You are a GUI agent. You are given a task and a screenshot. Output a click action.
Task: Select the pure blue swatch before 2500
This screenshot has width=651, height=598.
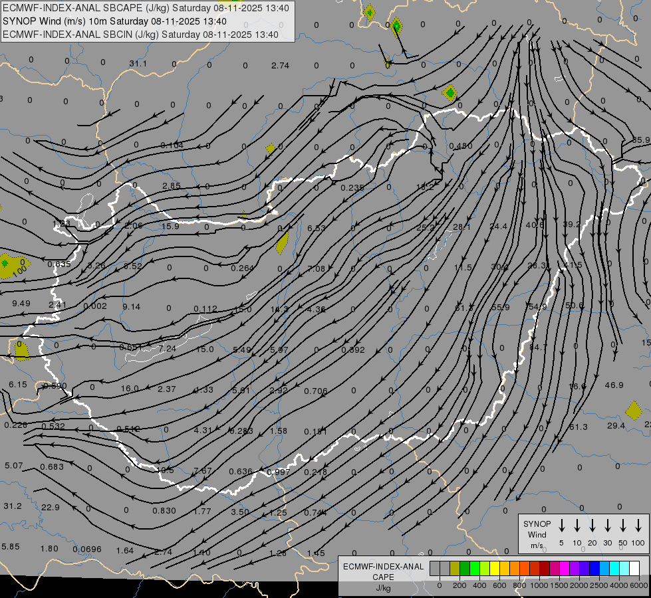pos(594,569)
